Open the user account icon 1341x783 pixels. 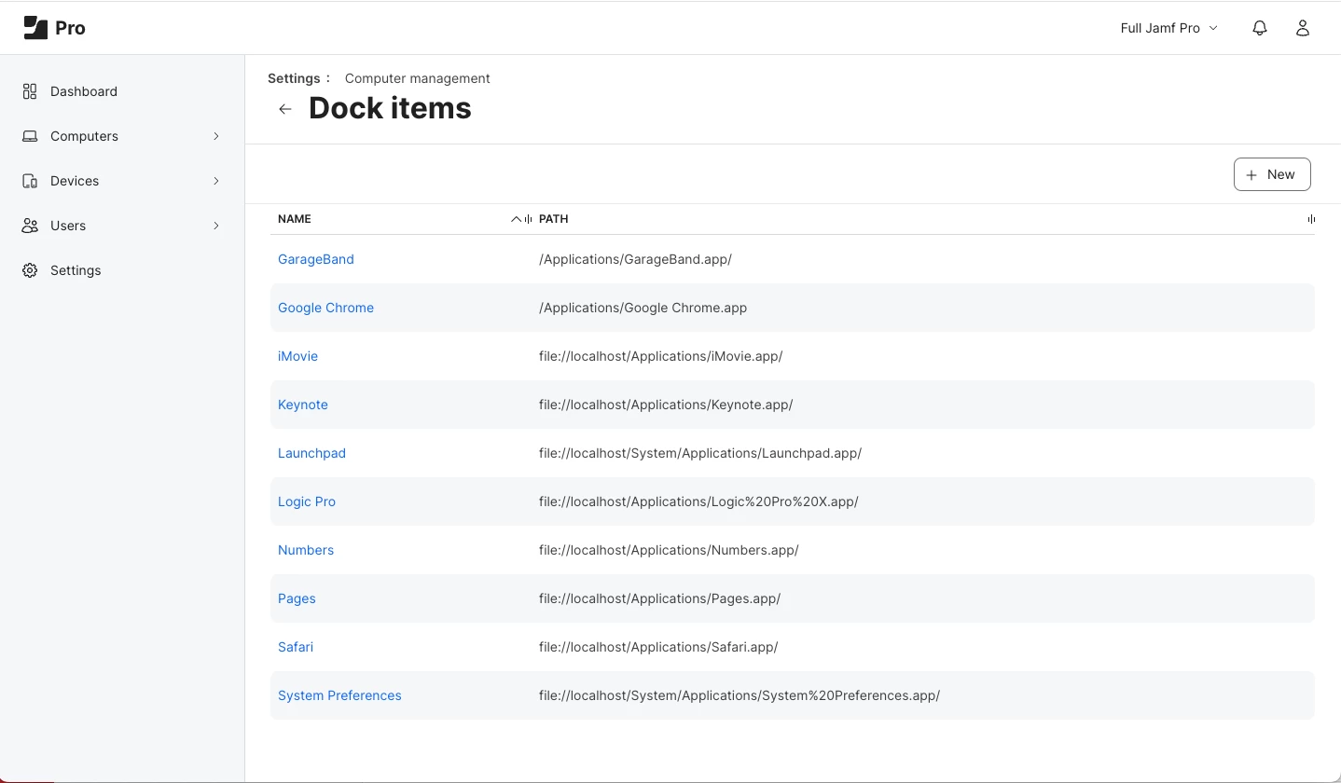[x=1303, y=28]
